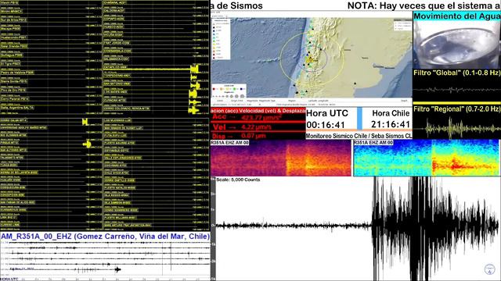Click the AM_R351A_00_EHZ Gomez Carreño station title
This screenshot has height=281, width=501.
(105, 237)
